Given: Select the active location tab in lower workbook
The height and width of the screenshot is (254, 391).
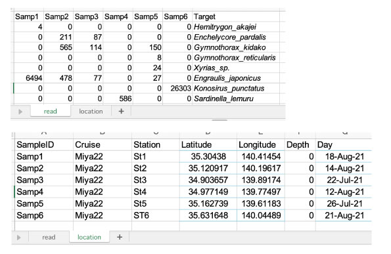Looking at the screenshot, I should 89,237.
